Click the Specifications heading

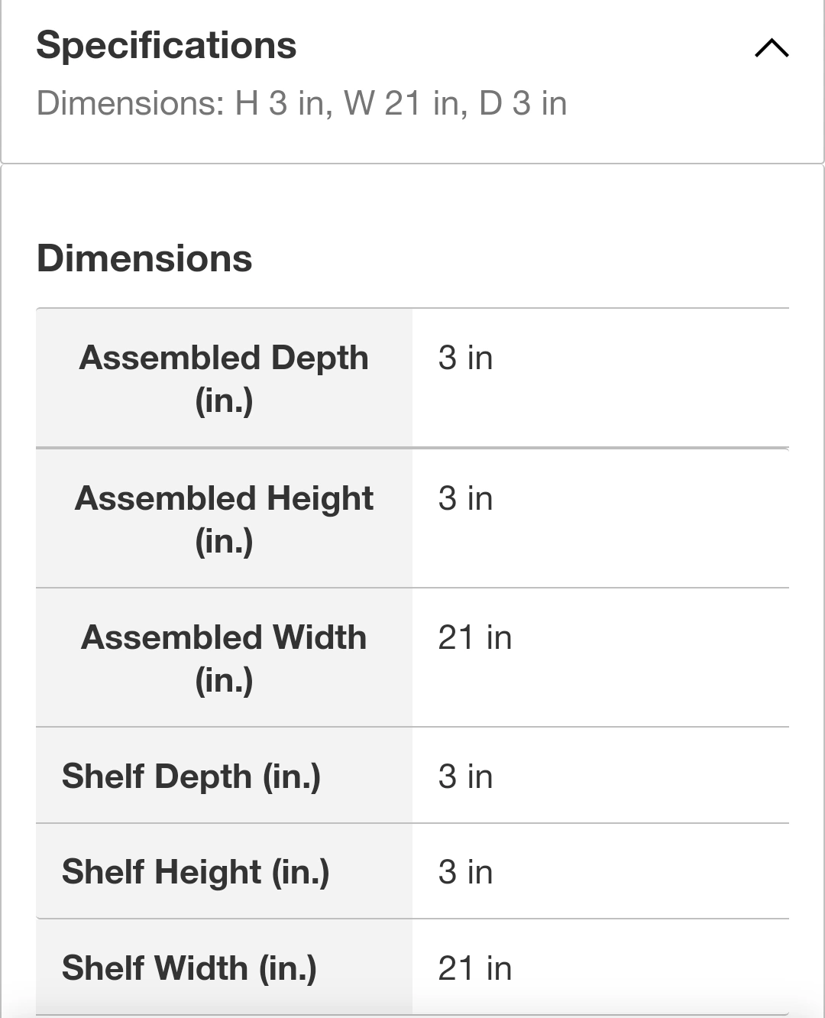click(x=167, y=45)
